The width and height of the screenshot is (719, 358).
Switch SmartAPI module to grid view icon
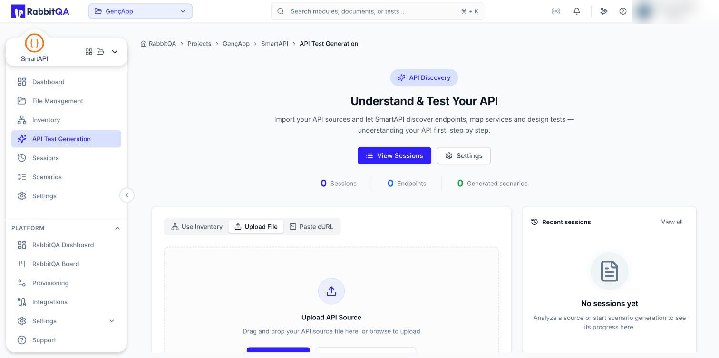pos(89,52)
